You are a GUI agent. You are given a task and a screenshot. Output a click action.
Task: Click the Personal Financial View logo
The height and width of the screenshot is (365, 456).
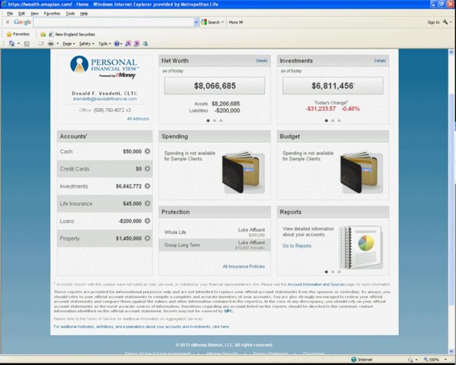(x=104, y=67)
